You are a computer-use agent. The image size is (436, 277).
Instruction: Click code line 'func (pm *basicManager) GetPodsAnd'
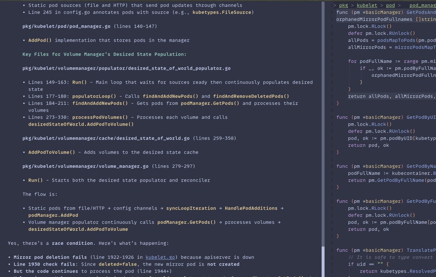(386, 12)
